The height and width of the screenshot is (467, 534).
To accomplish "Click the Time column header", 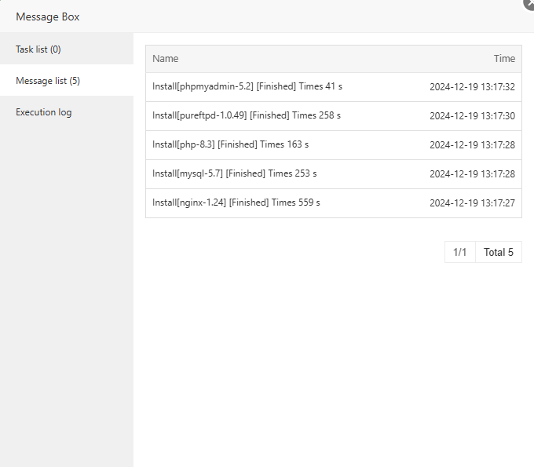I will pos(504,59).
